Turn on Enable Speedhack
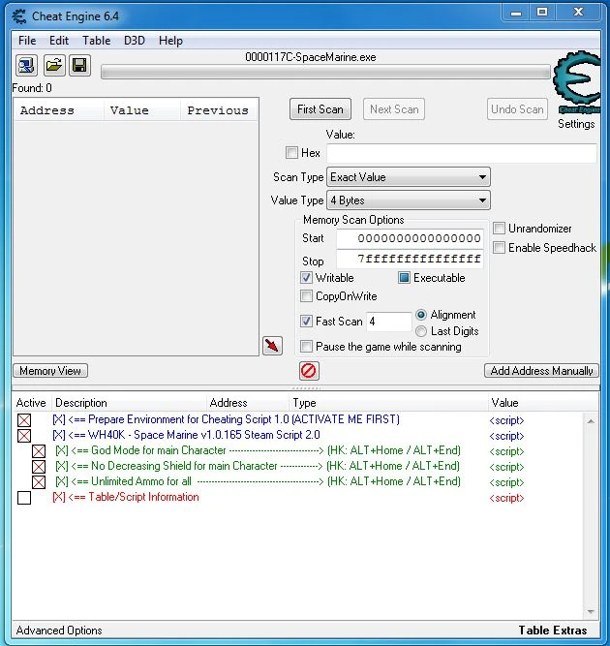Viewport: 610px width, 646px height. pos(499,248)
